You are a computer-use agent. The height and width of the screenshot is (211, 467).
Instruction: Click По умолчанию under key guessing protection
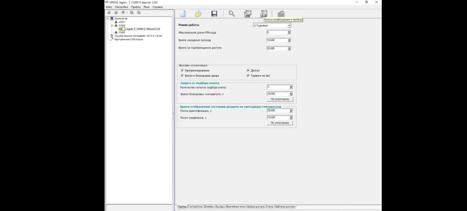(x=280, y=99)
